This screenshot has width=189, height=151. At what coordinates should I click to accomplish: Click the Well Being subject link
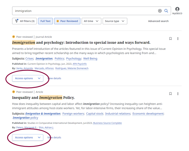[90, 59]
